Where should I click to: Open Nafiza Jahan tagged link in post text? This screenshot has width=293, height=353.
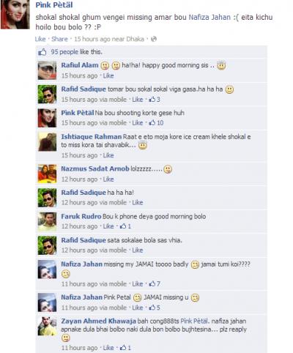(x=209, y=18)
